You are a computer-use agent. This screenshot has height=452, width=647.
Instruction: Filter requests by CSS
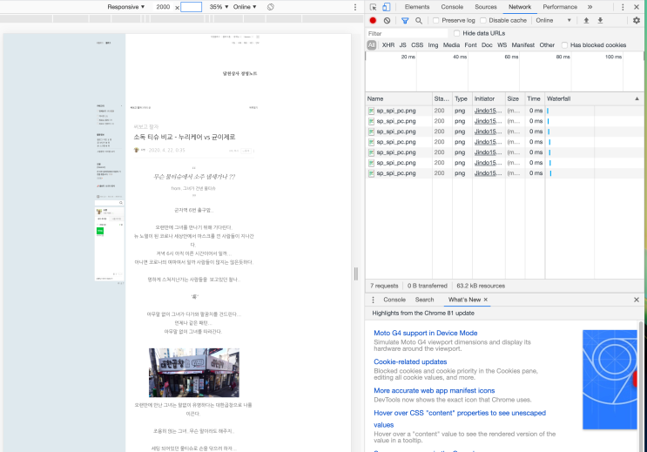(417, 45)
